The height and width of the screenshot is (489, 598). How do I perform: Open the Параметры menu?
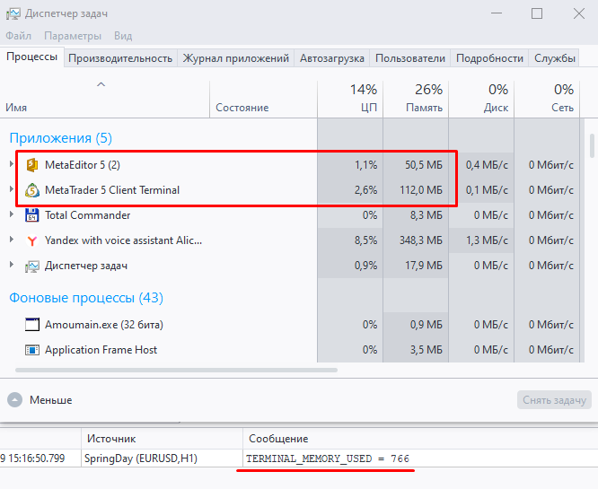pos(73,36)
